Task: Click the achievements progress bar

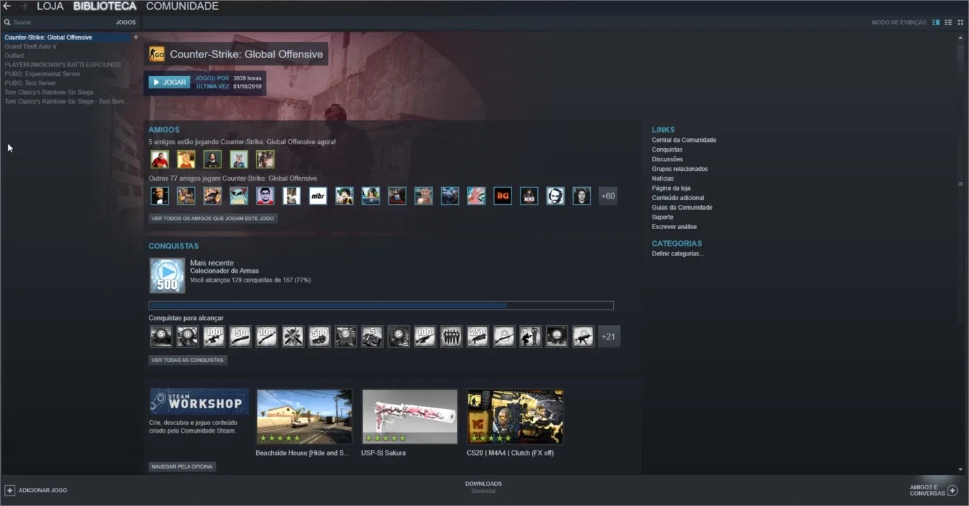Action: pyautogui.click(x=381, y=305)
